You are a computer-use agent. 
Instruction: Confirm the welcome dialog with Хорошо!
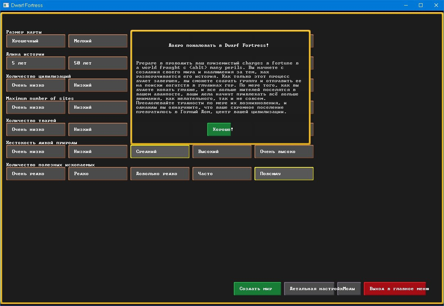(219, 129)
